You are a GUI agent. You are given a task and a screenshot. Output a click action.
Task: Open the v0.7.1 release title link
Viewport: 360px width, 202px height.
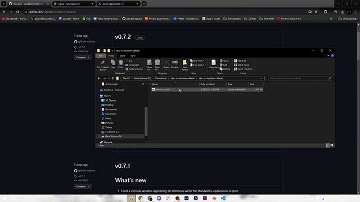[123, 166]
